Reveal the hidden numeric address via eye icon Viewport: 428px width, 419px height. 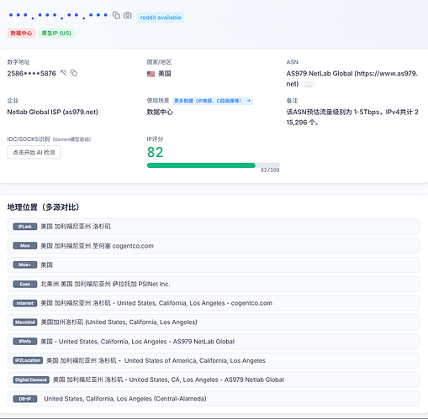(63, 73)
